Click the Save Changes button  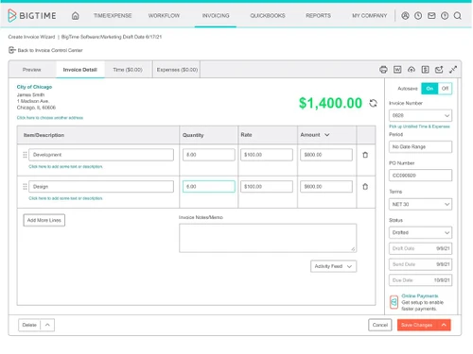click(x=417, y=325)
